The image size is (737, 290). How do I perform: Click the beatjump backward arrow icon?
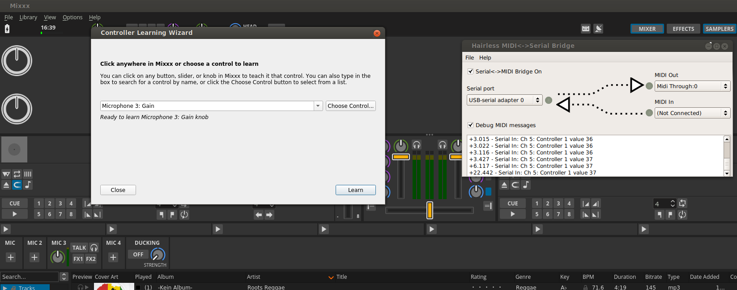pos(259,215)
